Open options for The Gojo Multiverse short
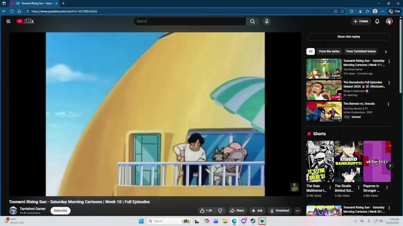 330,188
